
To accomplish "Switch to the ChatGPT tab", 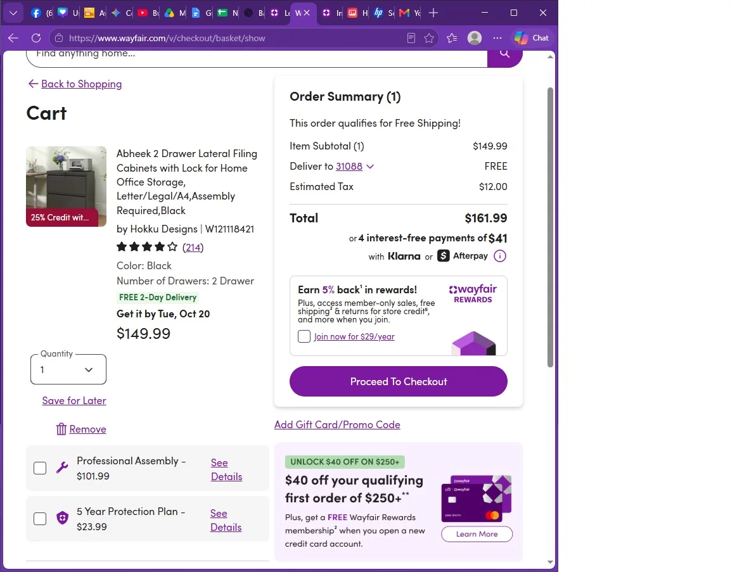I will (x=248, y=13).
